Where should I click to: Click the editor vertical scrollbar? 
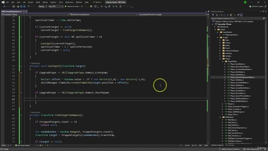pos(208,80)
